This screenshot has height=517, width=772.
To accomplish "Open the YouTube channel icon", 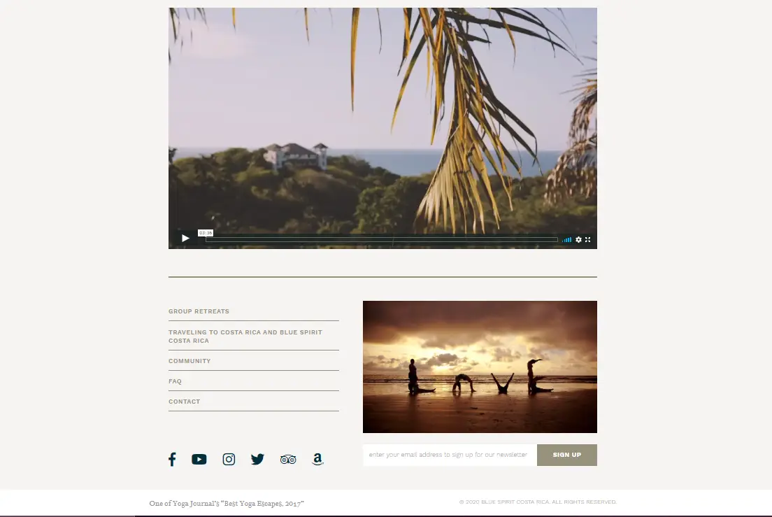I will [x=199, y=460].
